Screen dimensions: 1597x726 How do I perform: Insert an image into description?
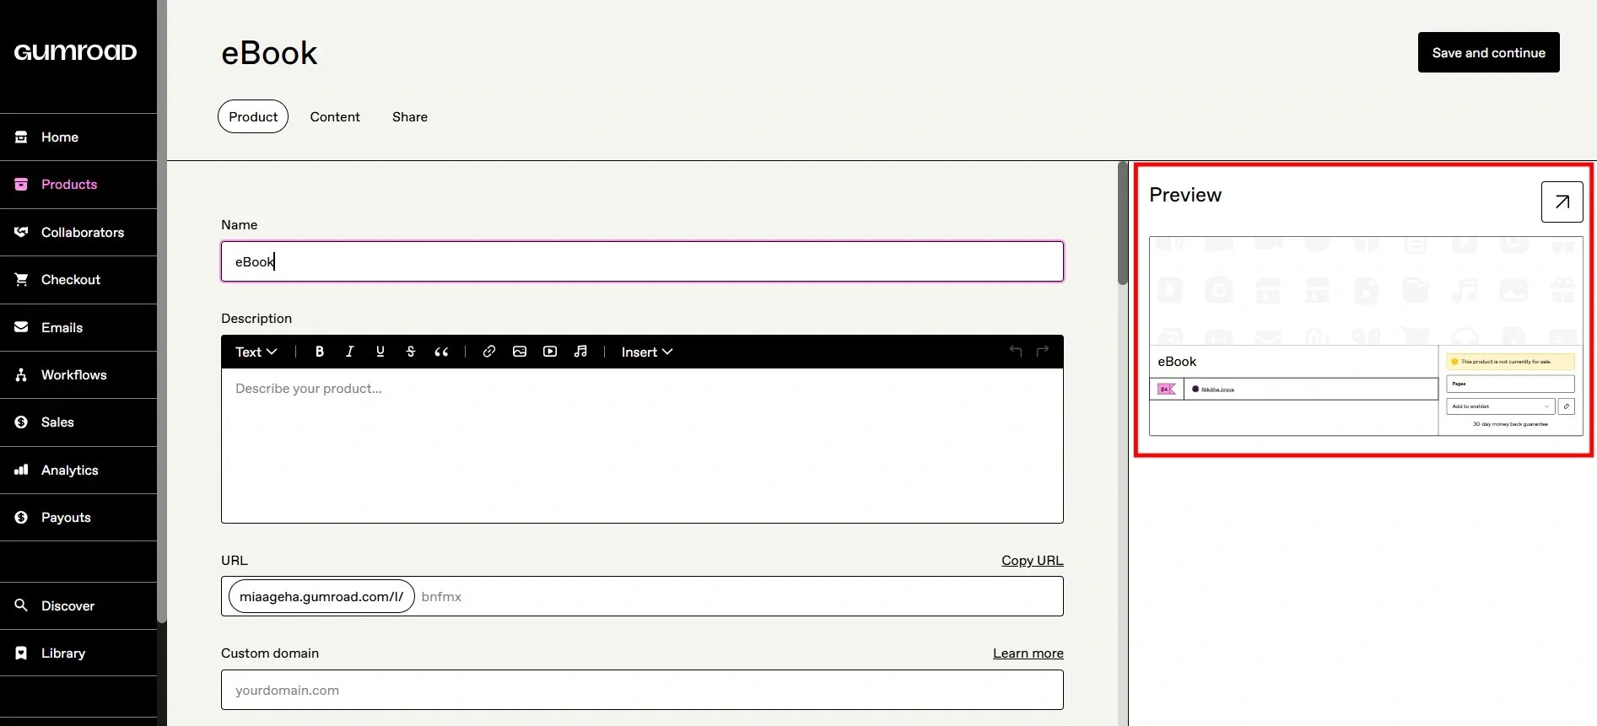(x=520, y=352)
